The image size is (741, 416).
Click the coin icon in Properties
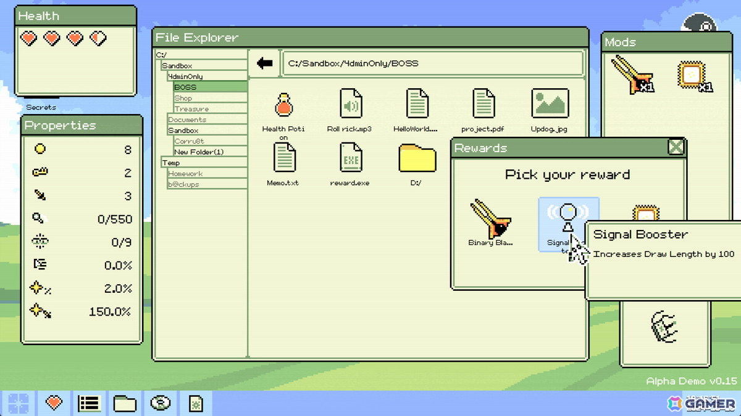40,149
